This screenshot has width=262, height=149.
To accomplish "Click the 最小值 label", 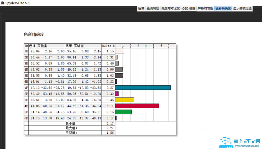I will click(70, 123).
